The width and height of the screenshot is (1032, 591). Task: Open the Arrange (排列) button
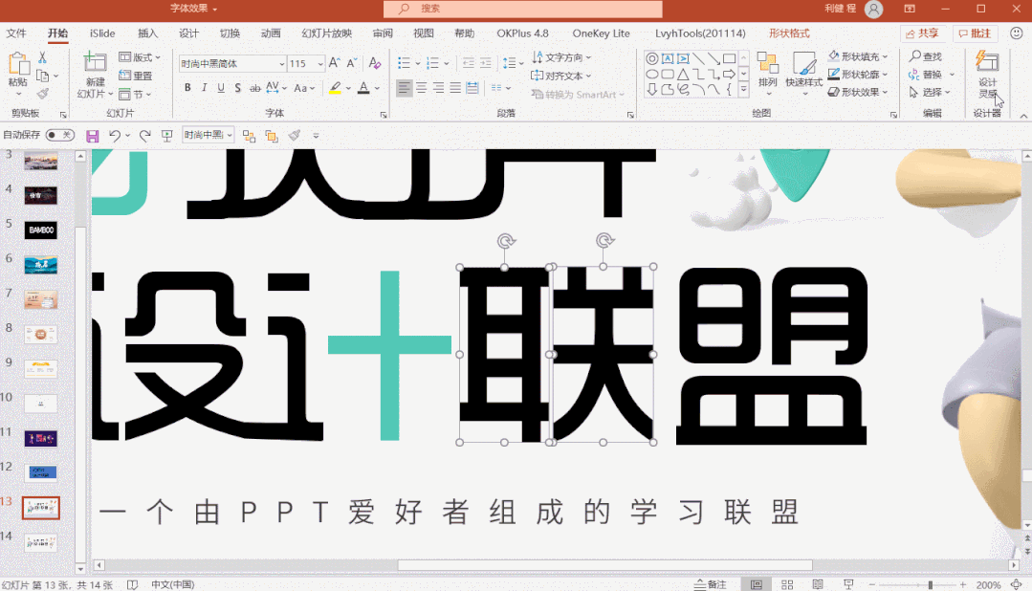tap(767, 74)
